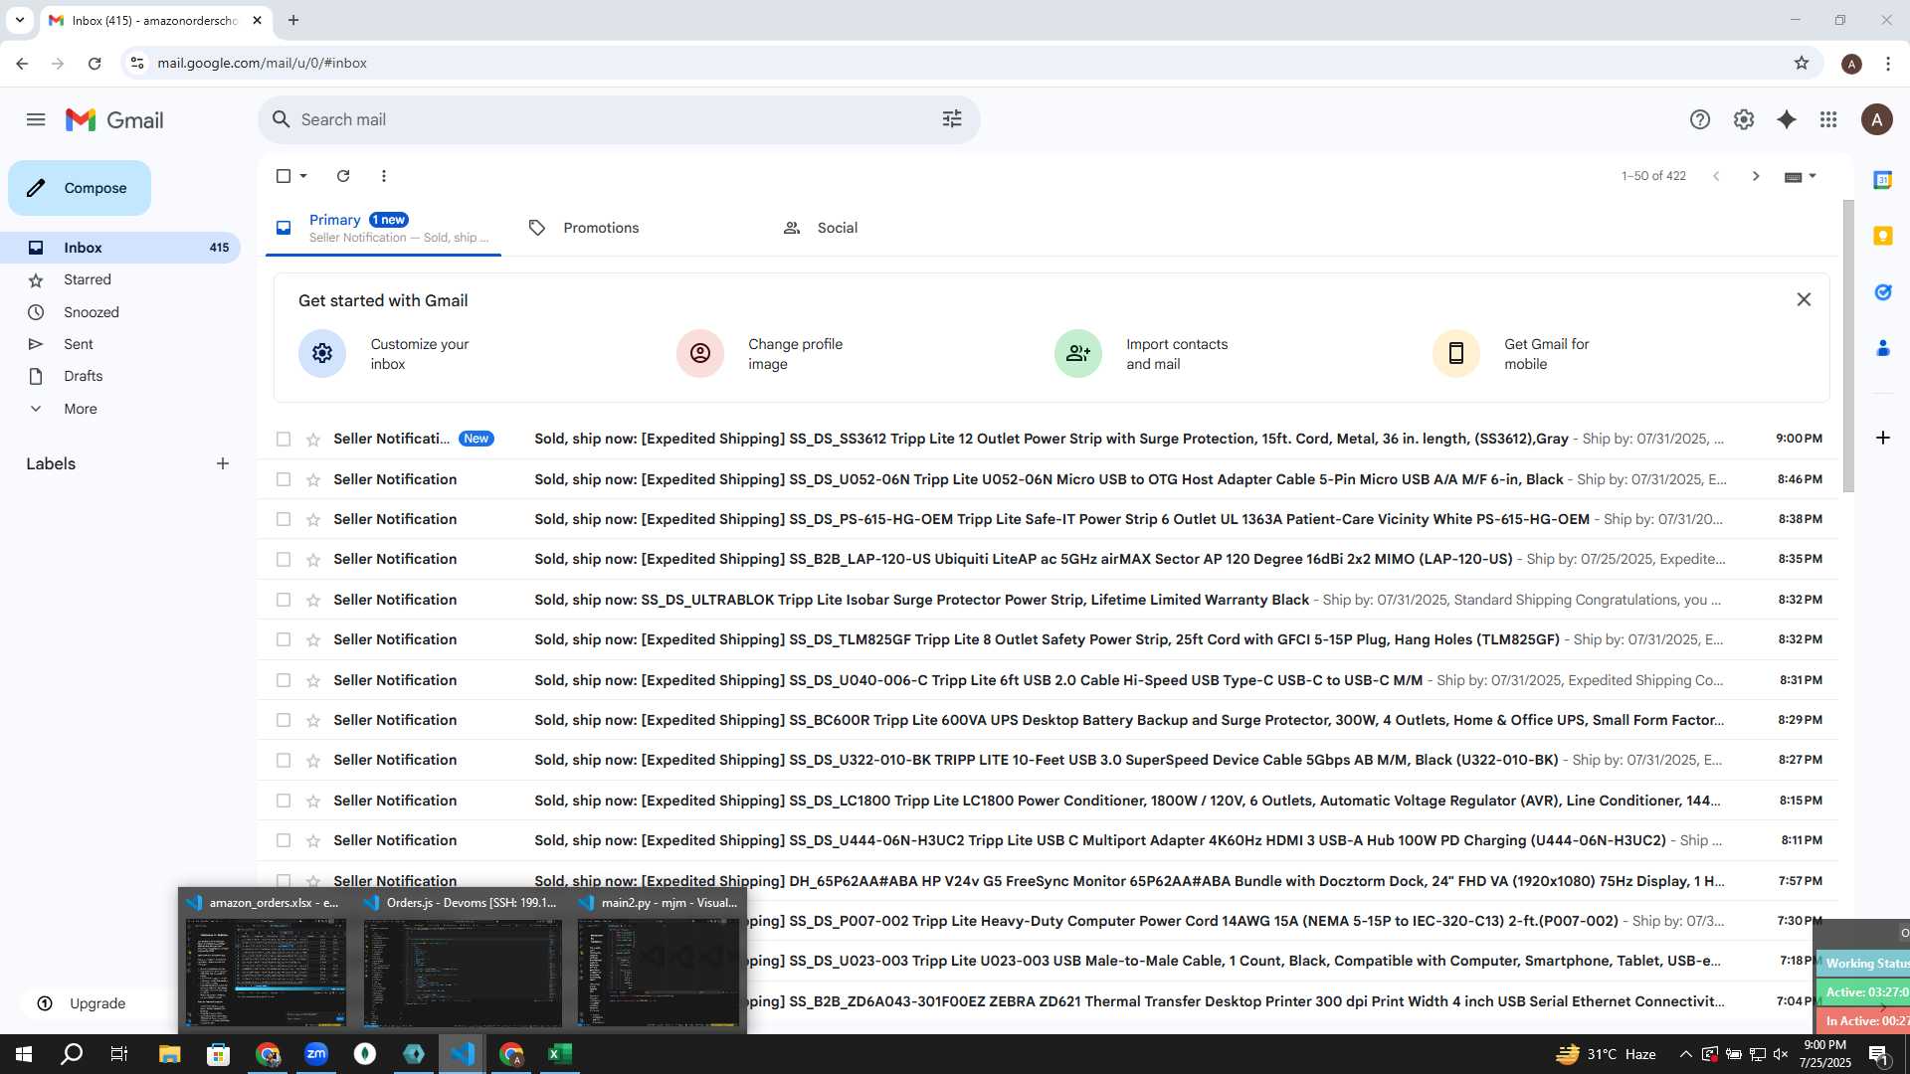Open the Inbox folder
1910x1074 pixels.
point(119,248)
